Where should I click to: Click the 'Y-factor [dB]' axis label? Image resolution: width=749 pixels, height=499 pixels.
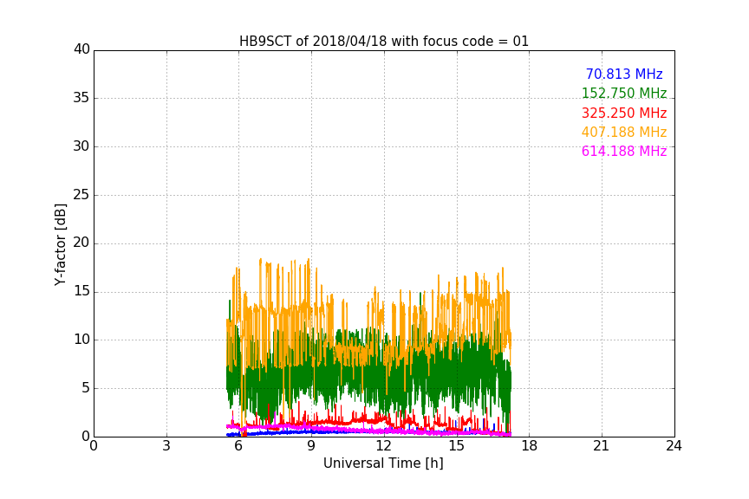(x=60, y=244)
